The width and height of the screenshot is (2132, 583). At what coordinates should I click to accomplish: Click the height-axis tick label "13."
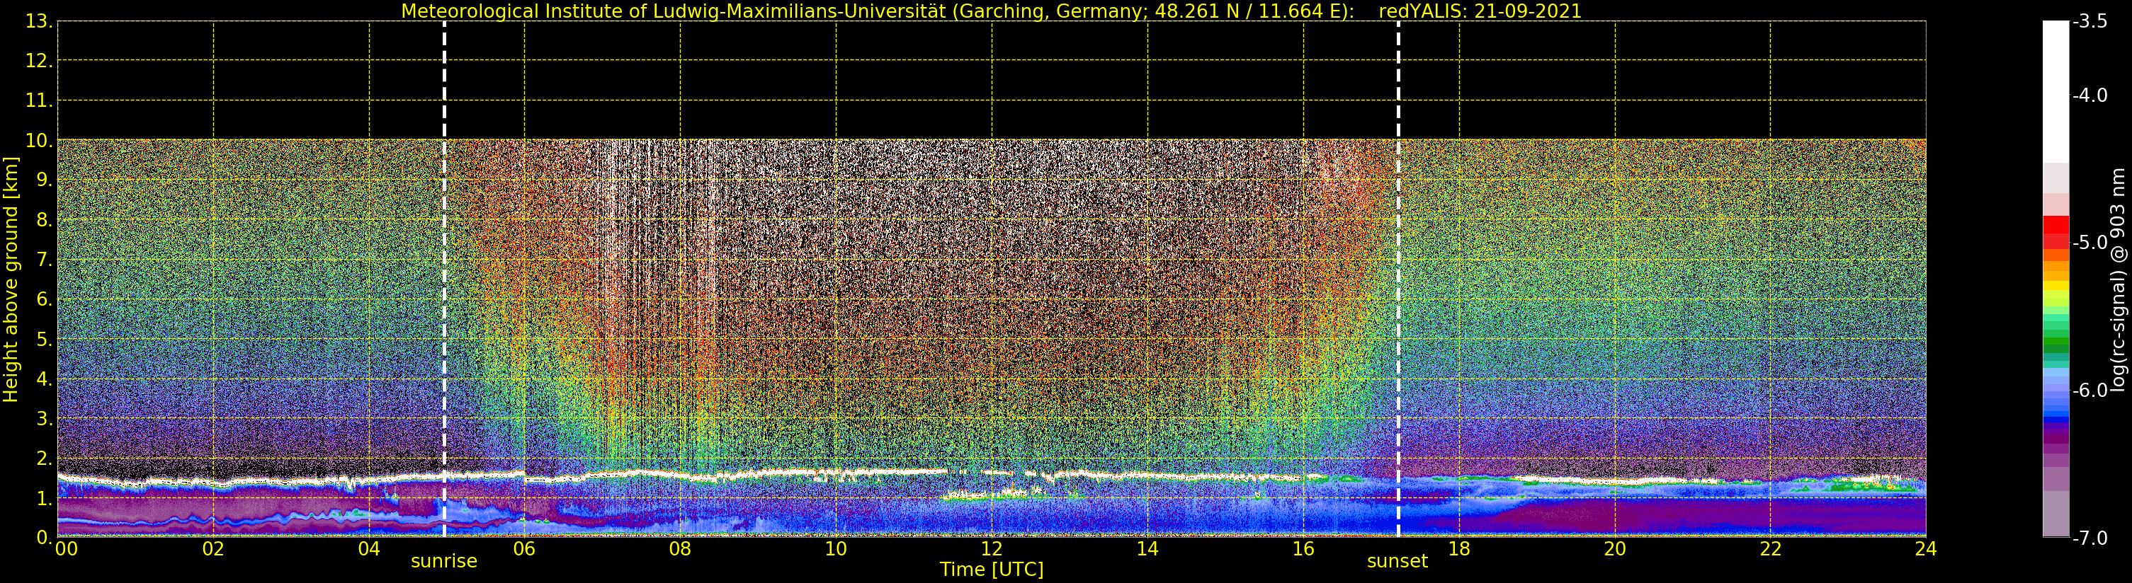39,21
